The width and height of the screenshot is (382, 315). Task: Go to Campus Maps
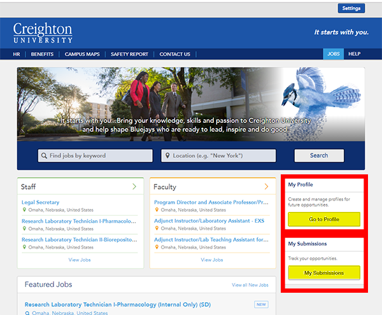[x=81, y=54]
